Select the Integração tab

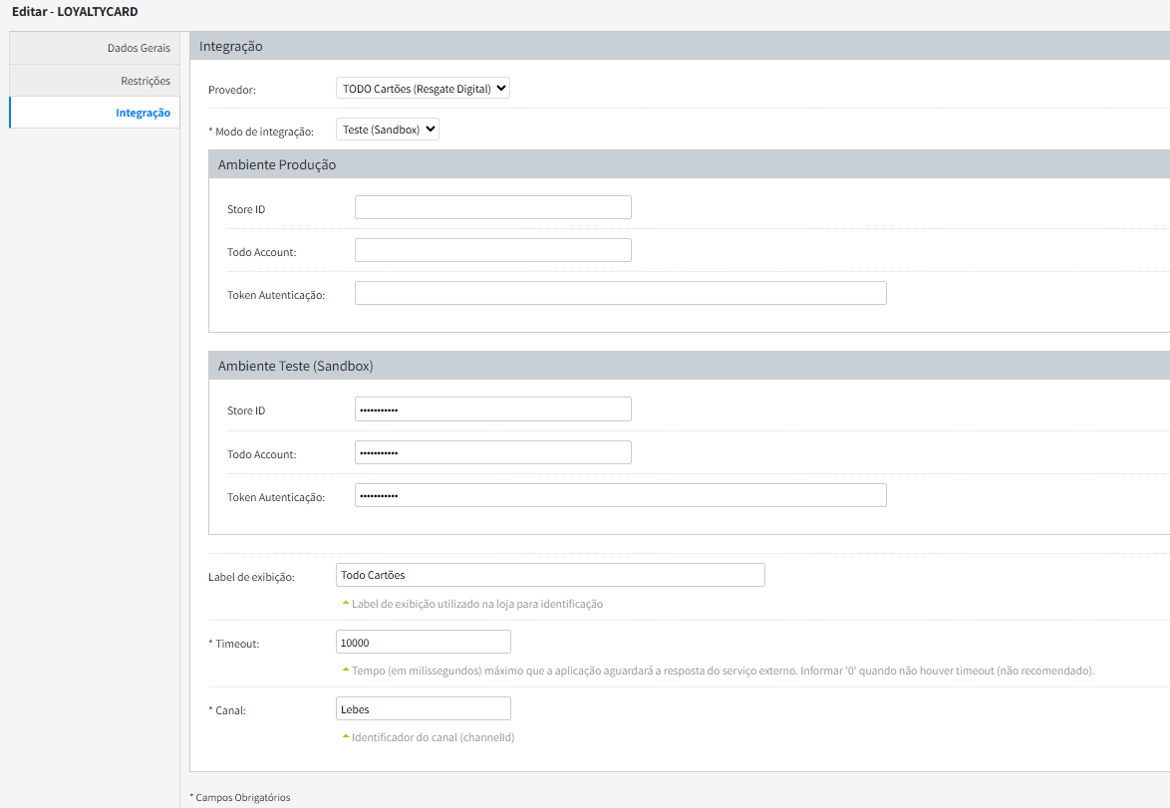143,113
